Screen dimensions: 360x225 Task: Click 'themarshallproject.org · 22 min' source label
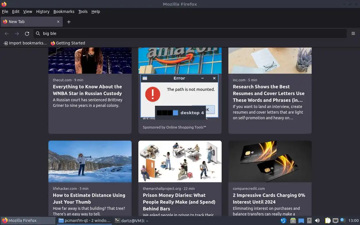point(169,188)
